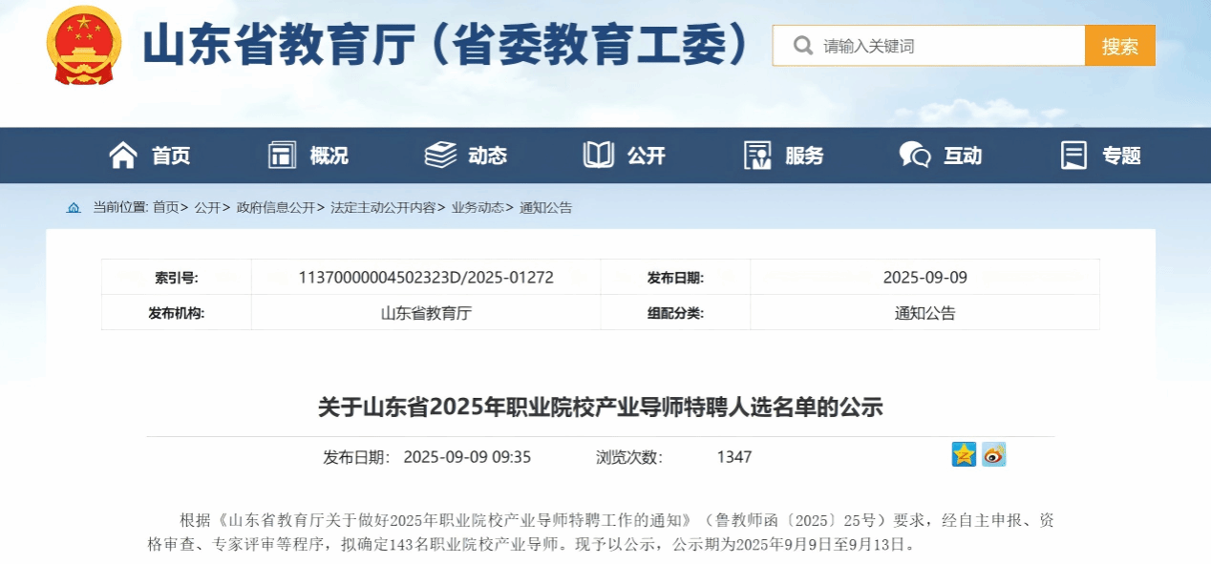
Task: Click the 2025-09-09 publish date table cell
Action: pos(924,278)
